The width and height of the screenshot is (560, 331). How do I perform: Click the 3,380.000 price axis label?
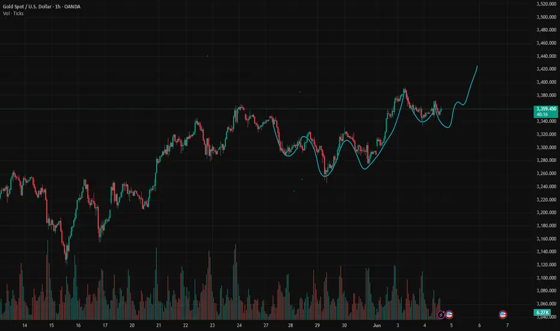(x=546, y=95)
